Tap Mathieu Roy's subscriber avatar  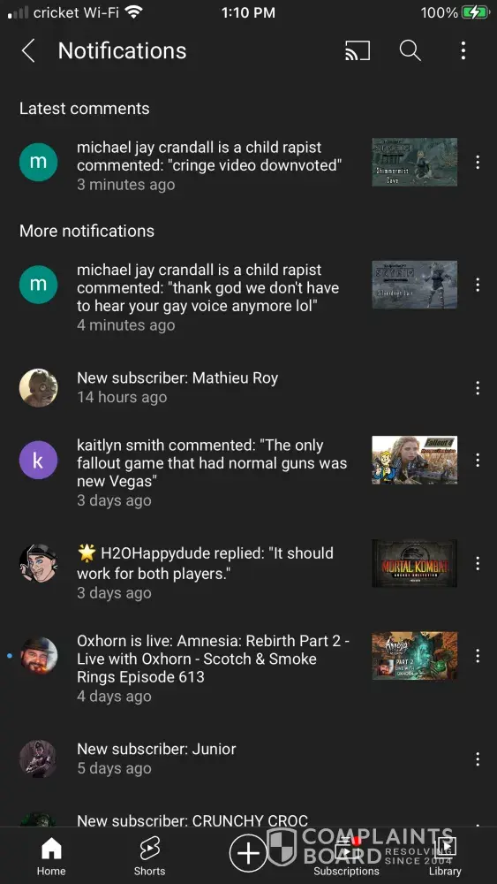38,388
